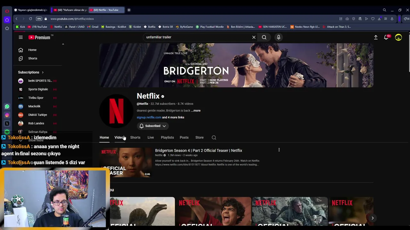Search within the Netflix channel

pos(214,138)
